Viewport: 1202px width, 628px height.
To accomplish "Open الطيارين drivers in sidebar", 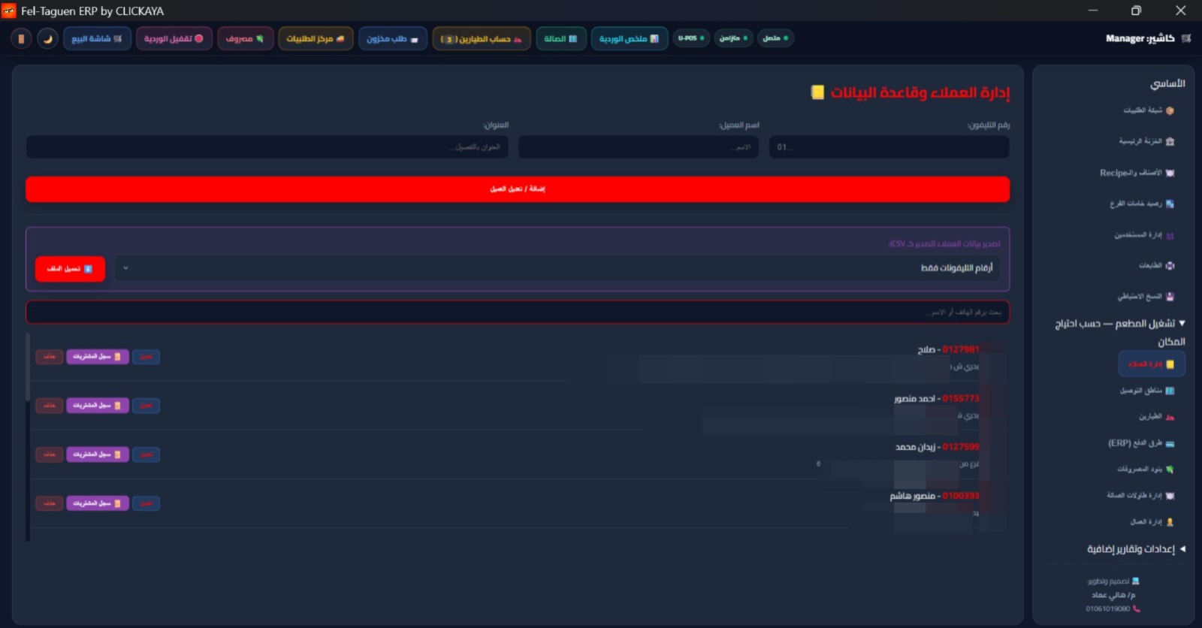I will coord(1156,417).
